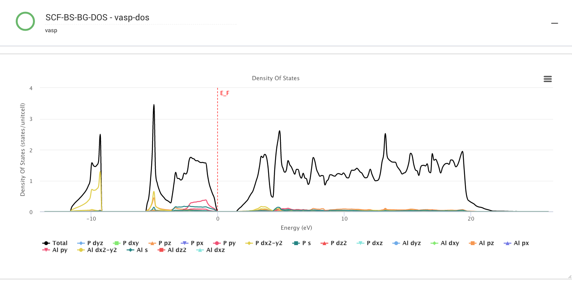Click the Density Of States chart title
The height and width of the screenshot is (285, 572).
tap(275, 78)
